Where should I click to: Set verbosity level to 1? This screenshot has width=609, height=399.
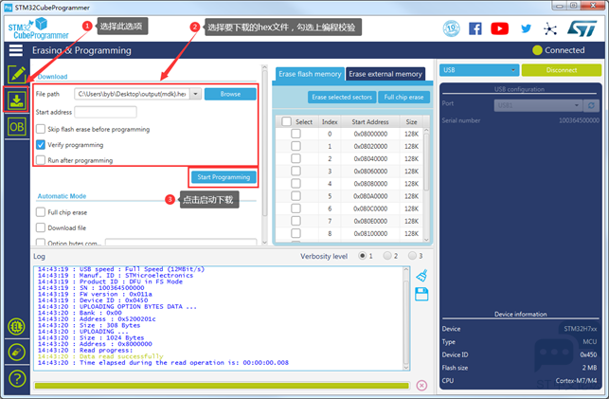[x=362, y=256]
